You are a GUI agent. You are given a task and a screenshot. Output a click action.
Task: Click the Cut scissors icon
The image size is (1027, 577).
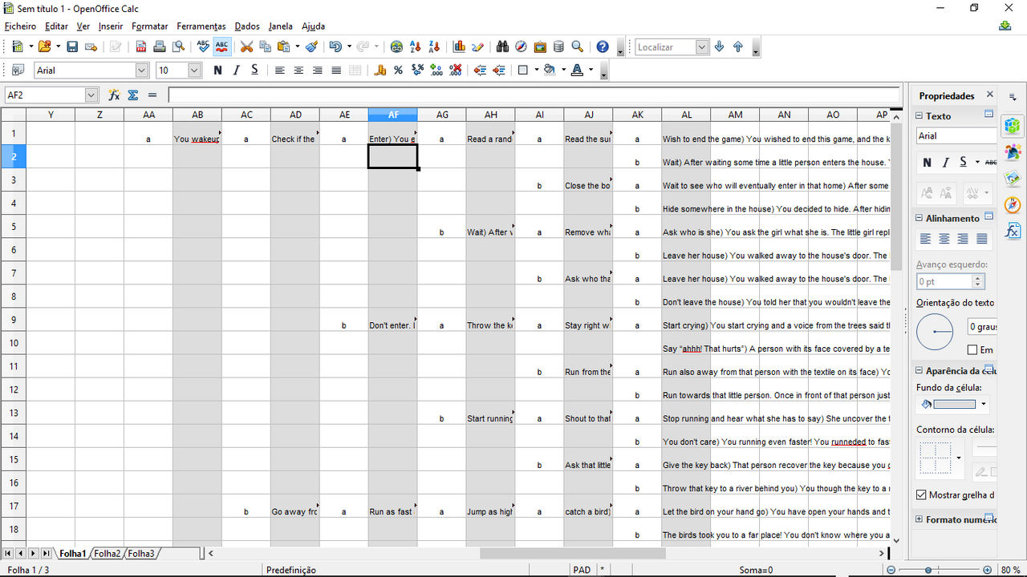pos(246,46)
